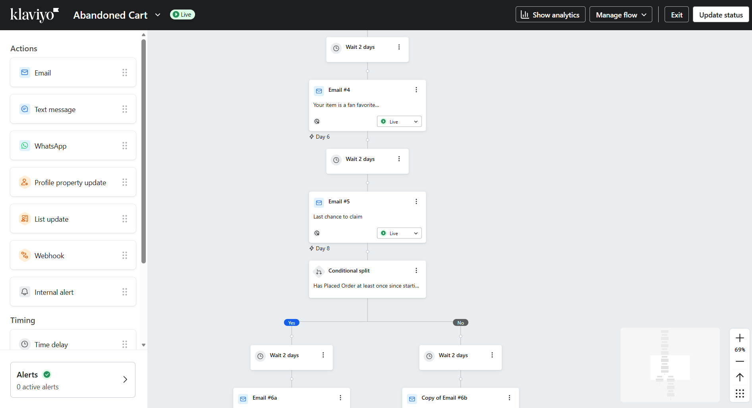This screenshot has width=752, height=408.
Task: Open the Email #5 options menu
Action: point(416,201)
